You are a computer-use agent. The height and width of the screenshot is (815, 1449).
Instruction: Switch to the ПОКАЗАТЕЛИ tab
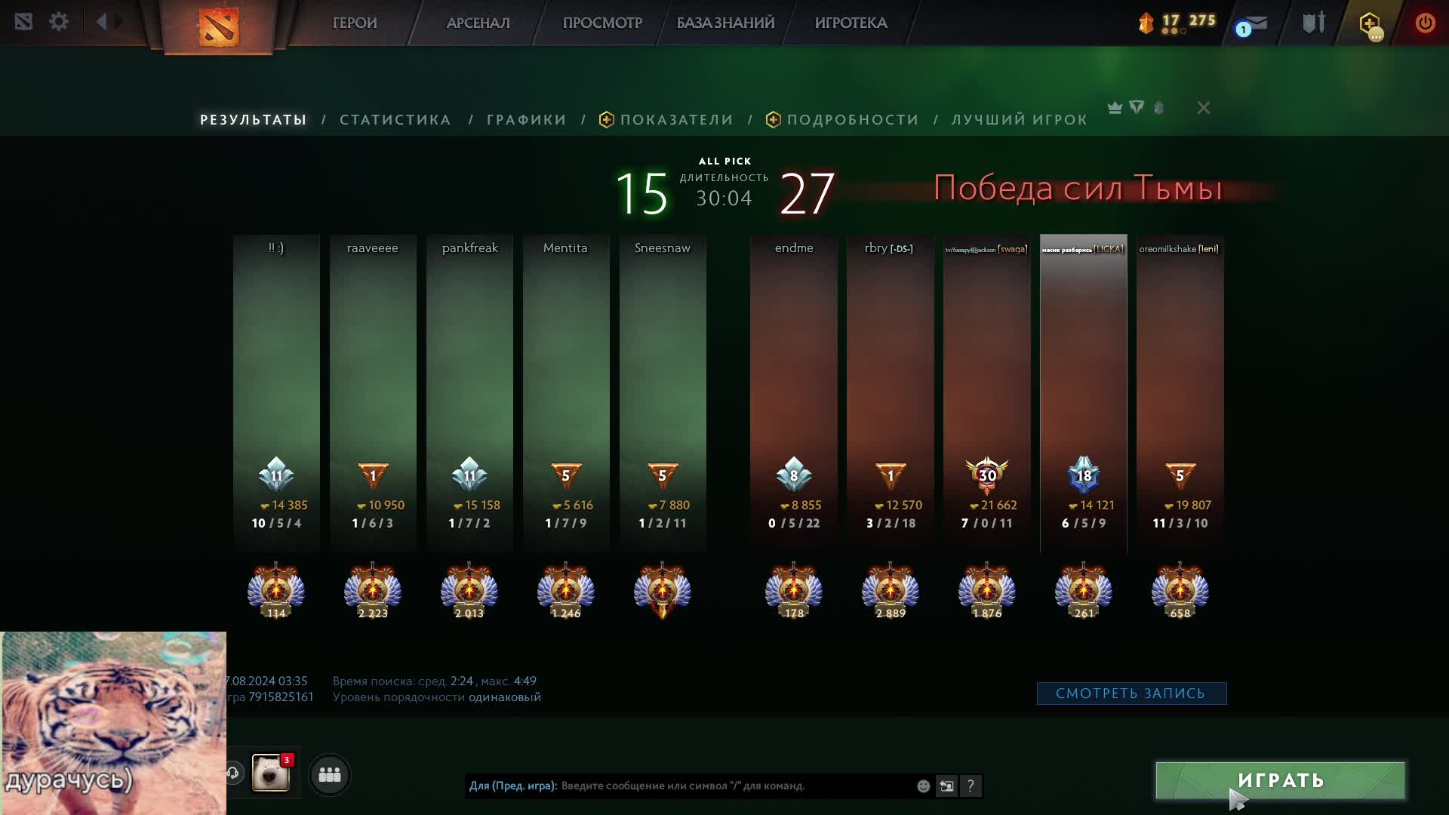click(666, 119)
